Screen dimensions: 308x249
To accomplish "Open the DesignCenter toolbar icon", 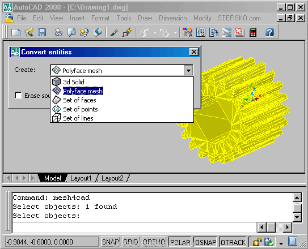I will (x=201, y=32).
